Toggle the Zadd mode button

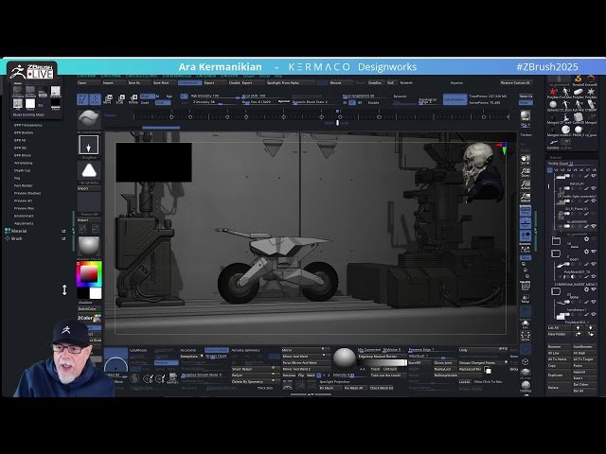point(145,103)
